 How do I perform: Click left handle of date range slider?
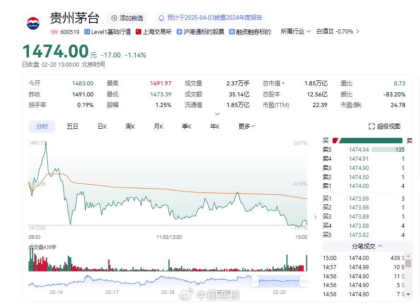tap(255, 281)
